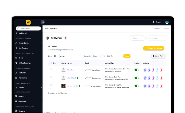Open the document icon for Jonson Marvin

click(x=149, y=86)
